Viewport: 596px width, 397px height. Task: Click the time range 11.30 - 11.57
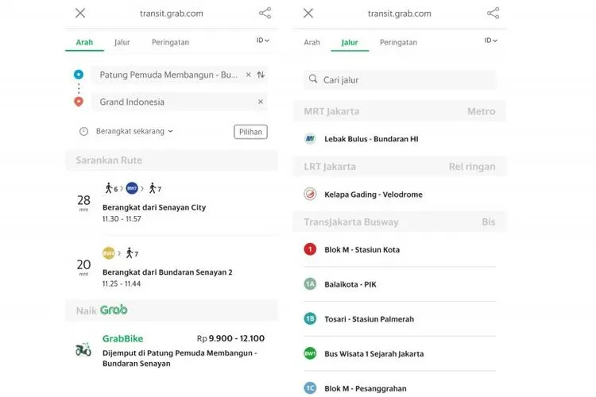click(x=122, y=219)
